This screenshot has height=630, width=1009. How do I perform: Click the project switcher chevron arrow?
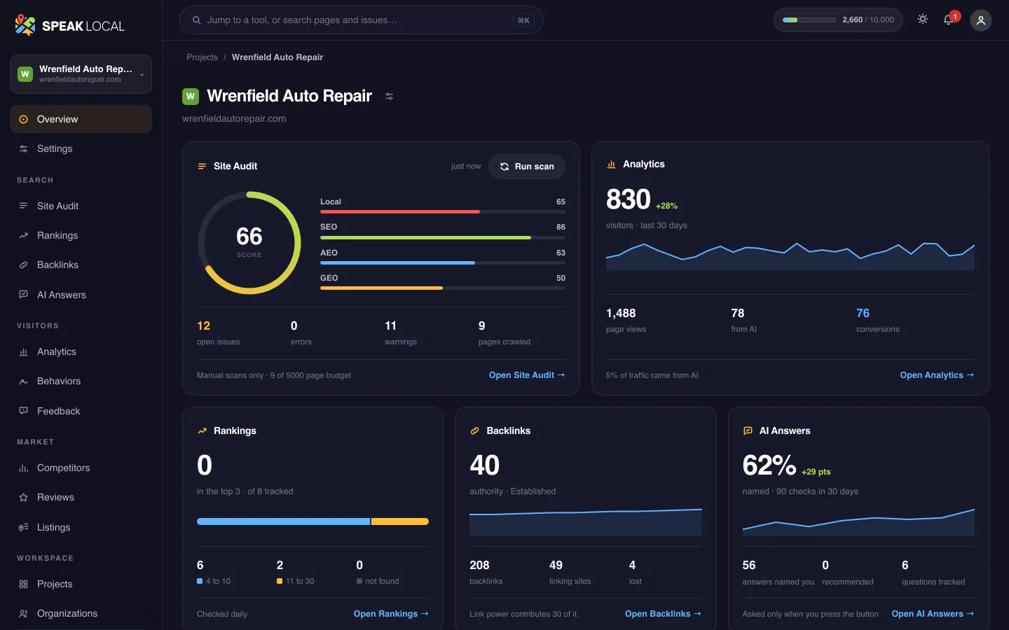(142, 75)
